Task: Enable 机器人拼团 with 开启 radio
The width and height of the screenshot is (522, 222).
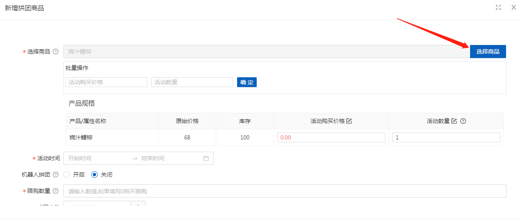Action: (x=67, y=175)
